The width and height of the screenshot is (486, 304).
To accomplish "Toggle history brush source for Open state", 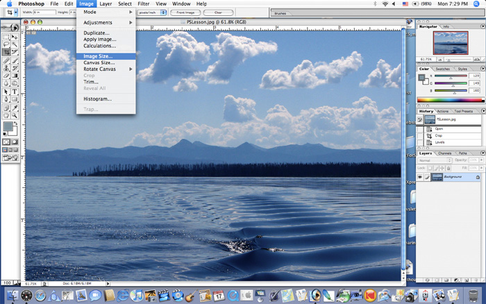I will pos(419,129).
